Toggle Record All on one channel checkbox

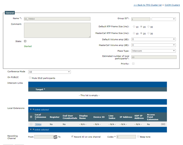click(72, 136)
